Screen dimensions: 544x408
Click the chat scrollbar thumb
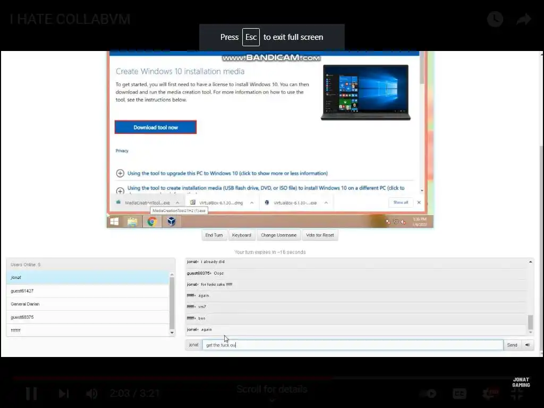tap(531, 322)
